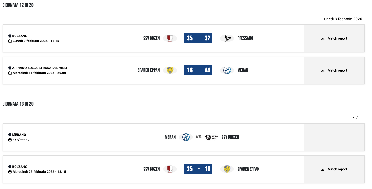Download match report for SSV Bozen vs Pressano
The image size is (372, 189).
point(334,38)
